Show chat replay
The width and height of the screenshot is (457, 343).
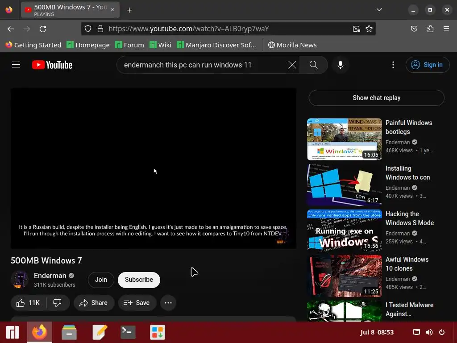click(x=376, y=98)
